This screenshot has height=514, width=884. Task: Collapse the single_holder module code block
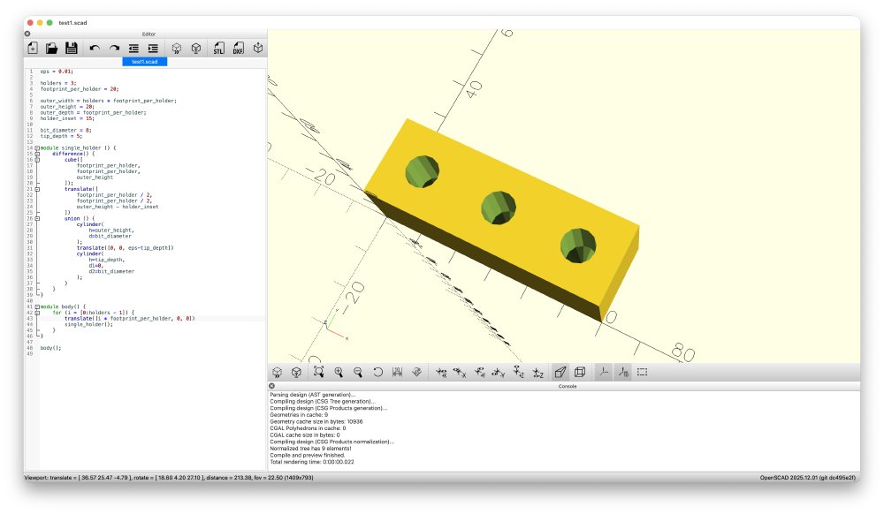click(37, 147)
